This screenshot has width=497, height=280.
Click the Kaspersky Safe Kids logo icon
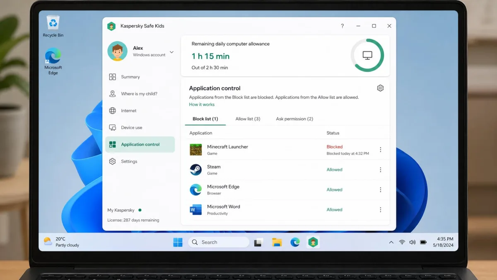tap(111, 26)
